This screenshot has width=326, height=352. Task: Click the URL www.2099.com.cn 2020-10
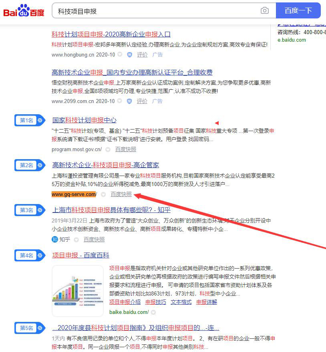(83, 101)
